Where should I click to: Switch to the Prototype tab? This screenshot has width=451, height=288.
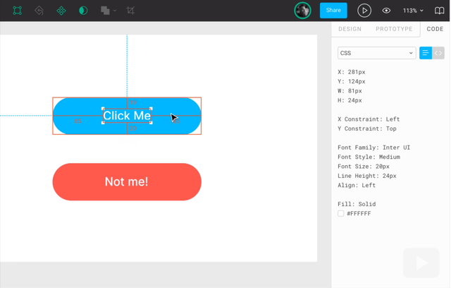click(x=394, y=29)
